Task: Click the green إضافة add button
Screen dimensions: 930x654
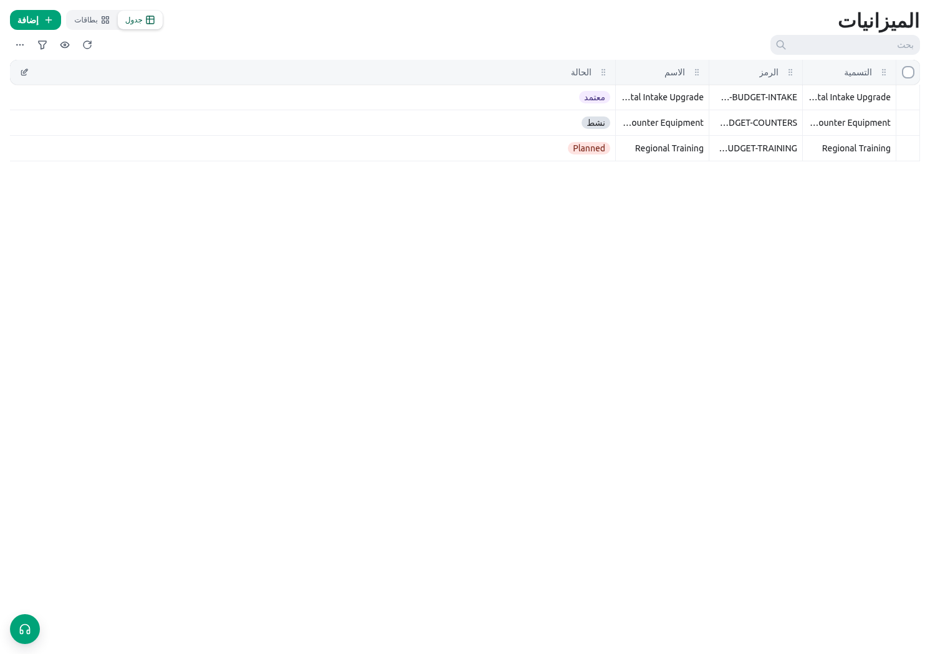Action: (36, 20)
